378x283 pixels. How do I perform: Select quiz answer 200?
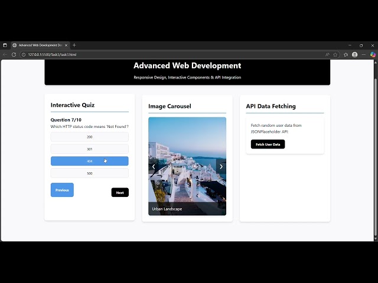[89, 137]
